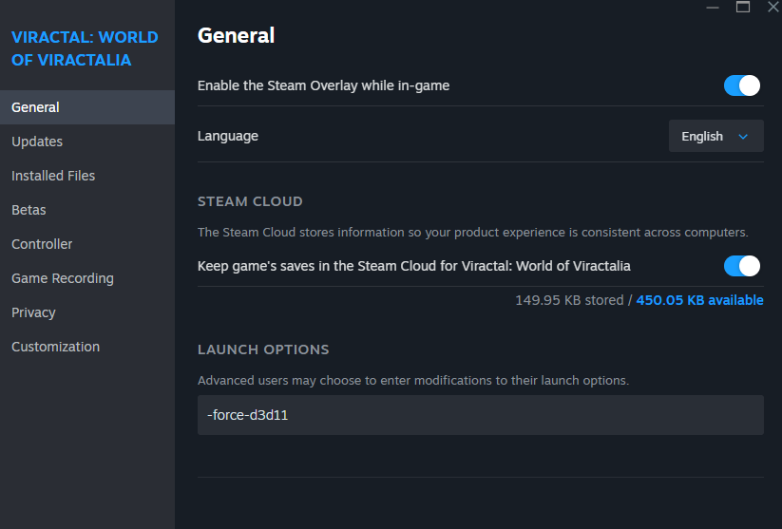Go to the Installed Files section
Image resolution: width=782 pixels, height=529 pixels.
[x=53, y=176]
